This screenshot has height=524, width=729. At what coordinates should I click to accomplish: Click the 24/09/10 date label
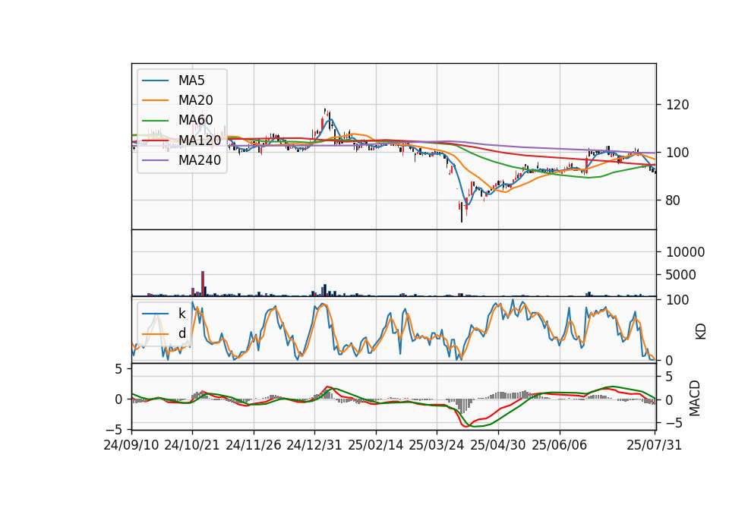131,445
